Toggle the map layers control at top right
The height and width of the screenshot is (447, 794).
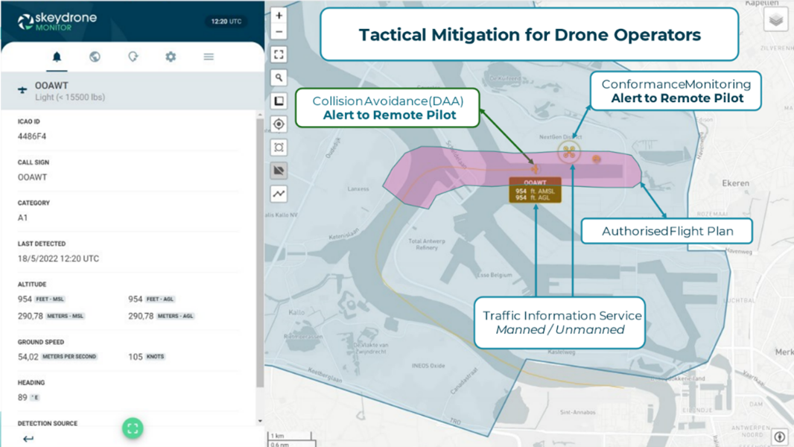[x=775, y=20]
